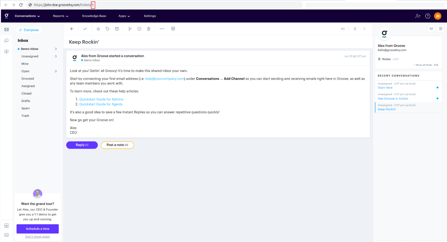Collapse the right contact sidebar panel
The height and width of the screenshot is (242, 447).
(x=440, y=28)
